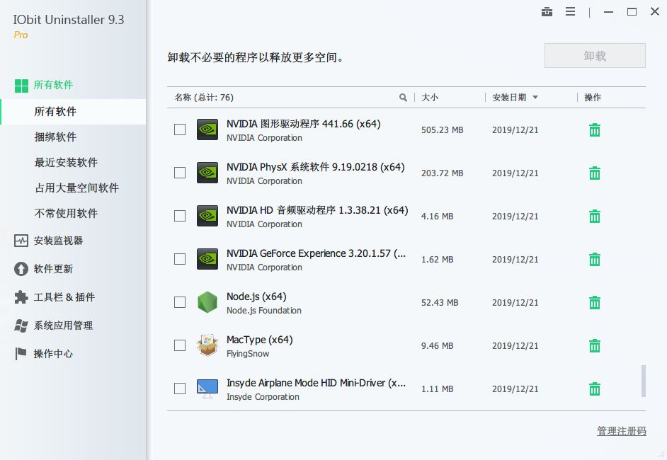Click the trash icon for NVIDIA GeForce Experience
667x460 pixels.
(594, 259)
